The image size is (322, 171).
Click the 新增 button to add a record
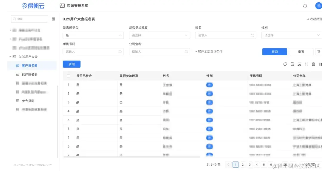(72, 64)
